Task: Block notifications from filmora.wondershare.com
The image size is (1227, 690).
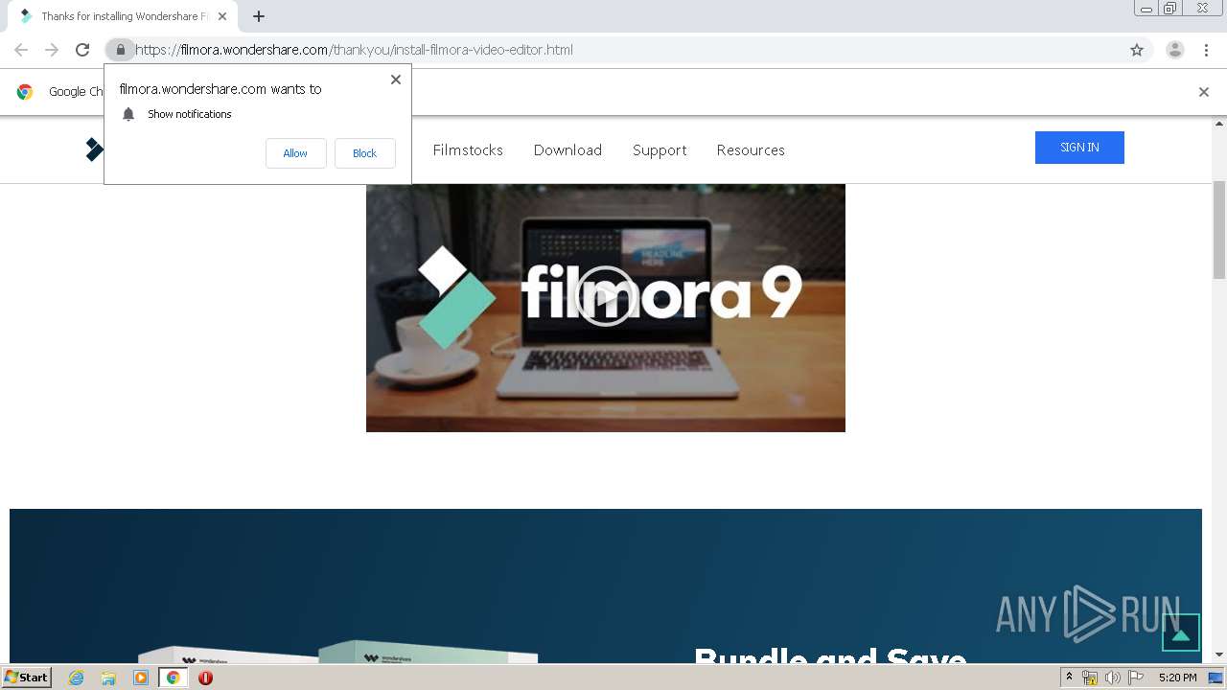Action: (364, 153)
